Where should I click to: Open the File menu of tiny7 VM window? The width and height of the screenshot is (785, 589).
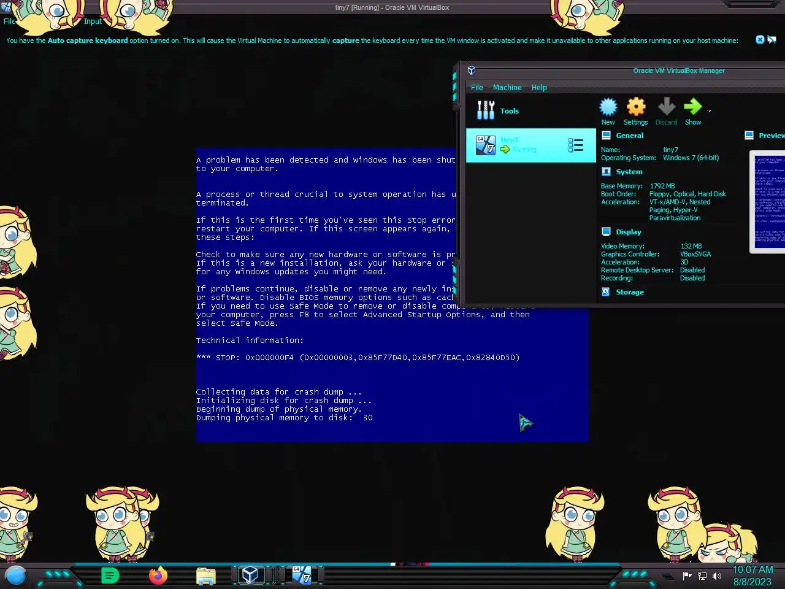click(x=9, y=21)
